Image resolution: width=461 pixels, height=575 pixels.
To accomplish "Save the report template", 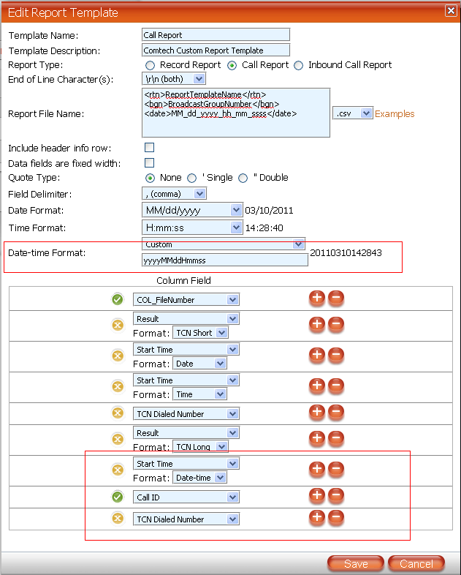I will click(356, 563).
